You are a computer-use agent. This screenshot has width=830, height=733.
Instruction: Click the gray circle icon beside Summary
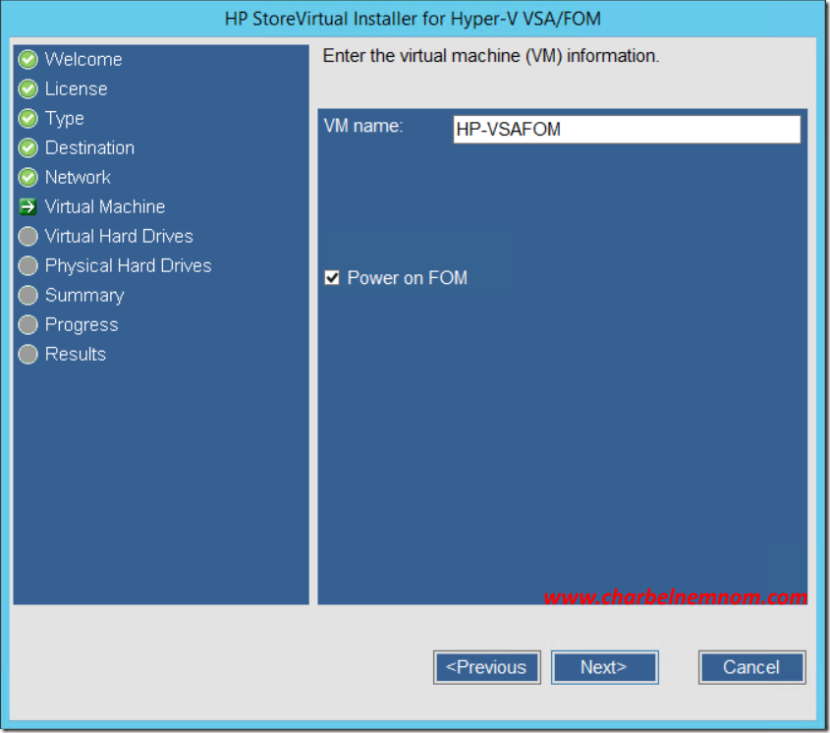28,295
